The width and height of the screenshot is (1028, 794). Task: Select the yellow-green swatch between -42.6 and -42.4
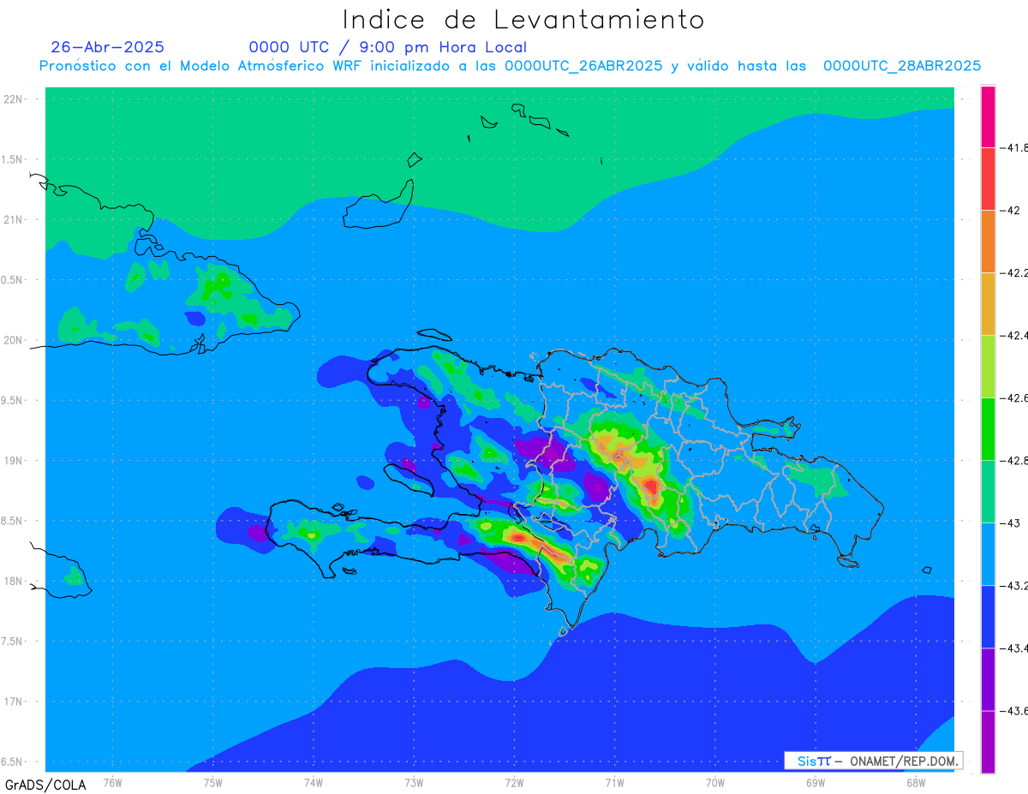(x=988, y=367)
